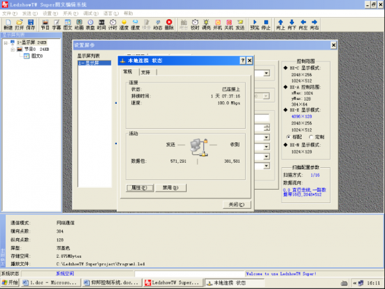Click the blue data direction description text

point(304,192)
